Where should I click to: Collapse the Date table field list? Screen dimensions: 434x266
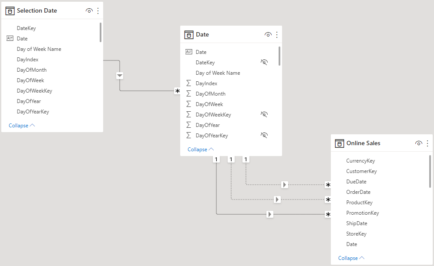point(201,150)
